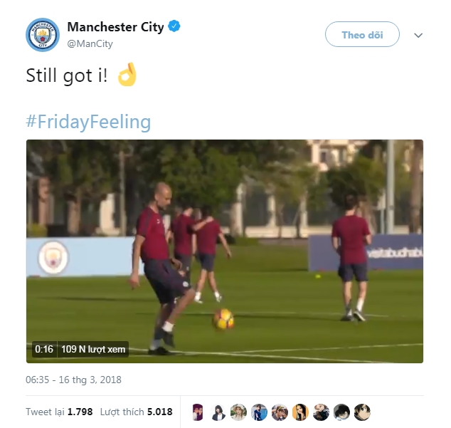Open the eighth liker's avatar

[341, 412]
